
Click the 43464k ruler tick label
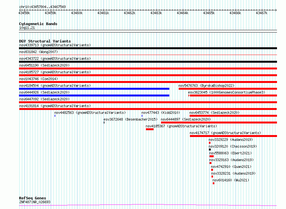tap(183, 13)
